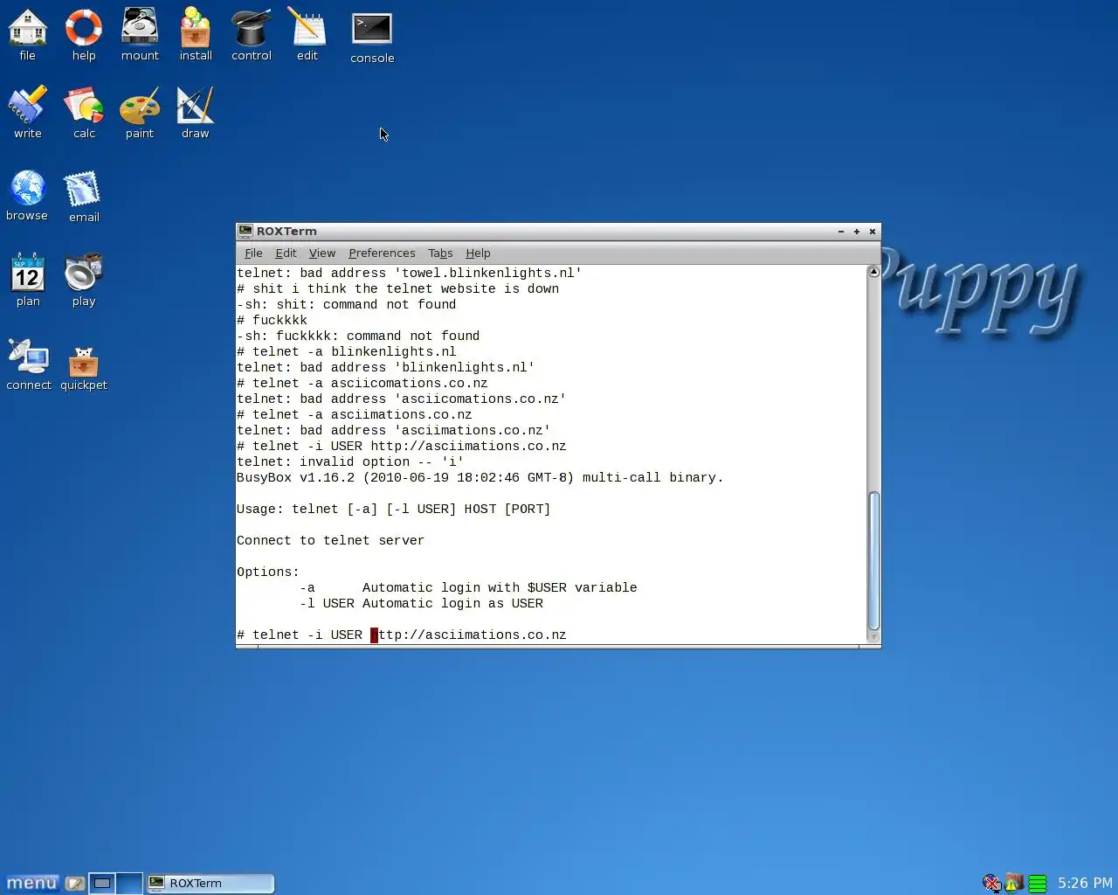Click the 5:26 PM clock
Image resolution: width=1118 pixels, height=895 pixels.
(x=1085, y=883)
